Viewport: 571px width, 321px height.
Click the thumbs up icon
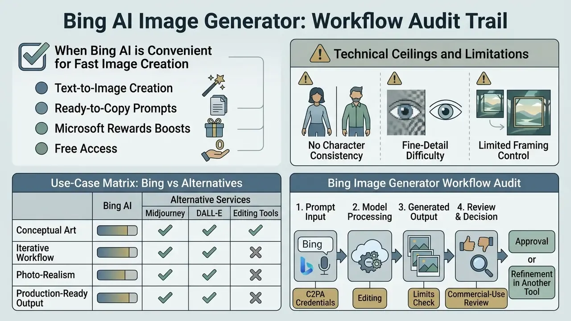(467, 243)
